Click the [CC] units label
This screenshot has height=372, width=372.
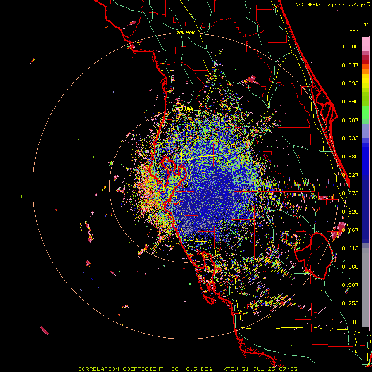click(x=353, y=29)
